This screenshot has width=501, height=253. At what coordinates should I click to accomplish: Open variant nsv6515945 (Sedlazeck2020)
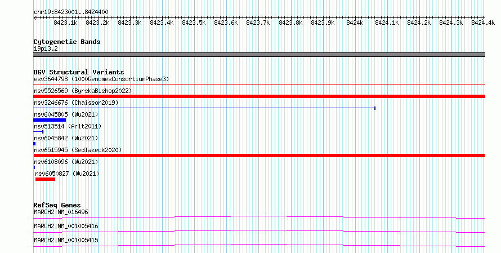click(x=78, y=150)
